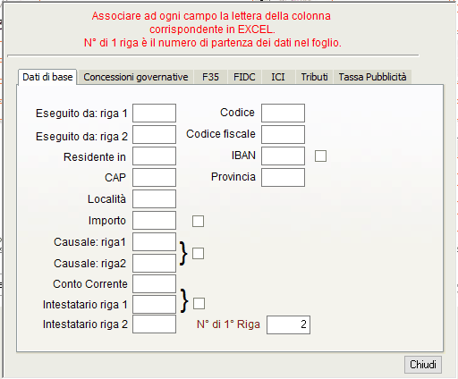Toggle the Causale rows checkbox

point(198,254)
